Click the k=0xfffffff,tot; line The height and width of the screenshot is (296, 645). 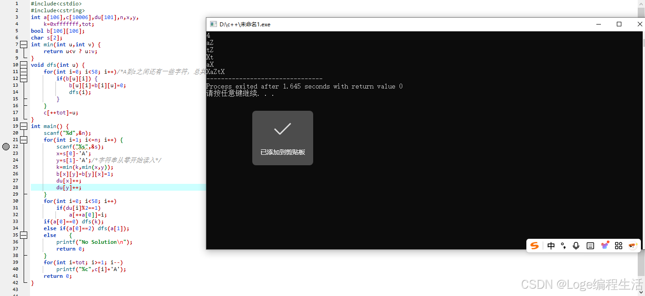(x=69, y=24)
